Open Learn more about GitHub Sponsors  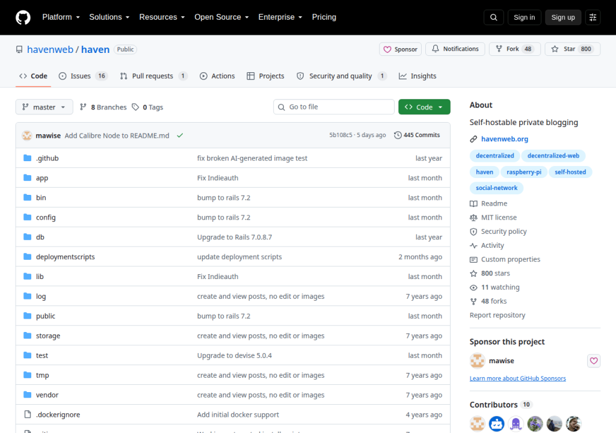pyautogui.click(x=518, y=378)
